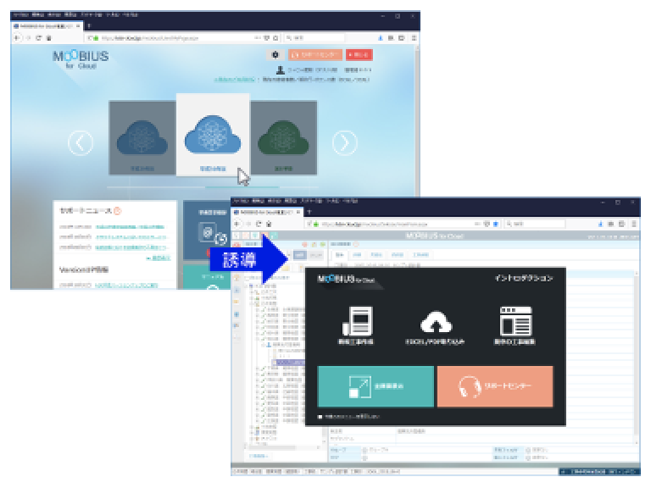
Task: Select the green cloud card
Action: pos(284,137)
